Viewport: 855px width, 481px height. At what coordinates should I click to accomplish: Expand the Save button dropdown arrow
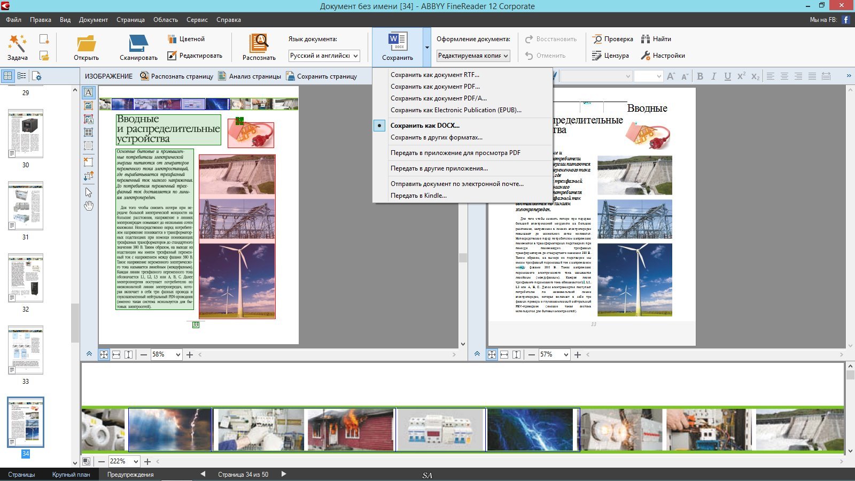click(x=427, y=48)
